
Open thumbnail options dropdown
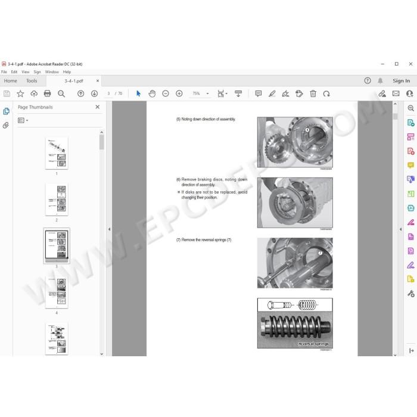pos(23,120)
